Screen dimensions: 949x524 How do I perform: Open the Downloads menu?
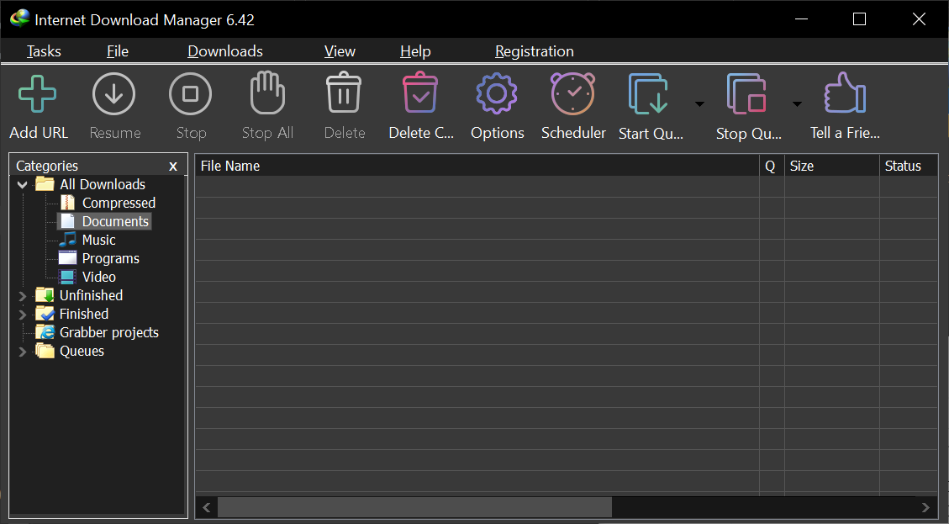tap(225, 51)
